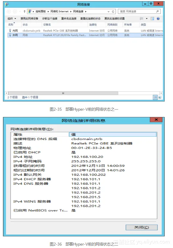Toggle the preview pane icon
Image resolution: width=173 pixels, height=248 pixels.
point(152,19)
